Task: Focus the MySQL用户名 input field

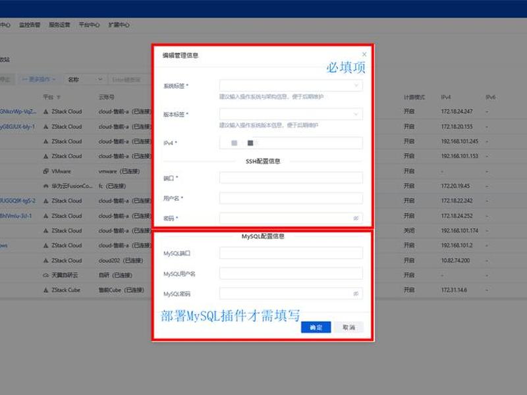Action: pyautogui.click(x=291, y=273)
